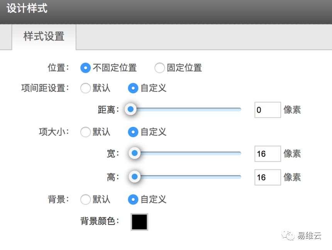Click the 易维云 WeChat logo watermark
This screenshot has height=250, width=332.
[288, 235]
